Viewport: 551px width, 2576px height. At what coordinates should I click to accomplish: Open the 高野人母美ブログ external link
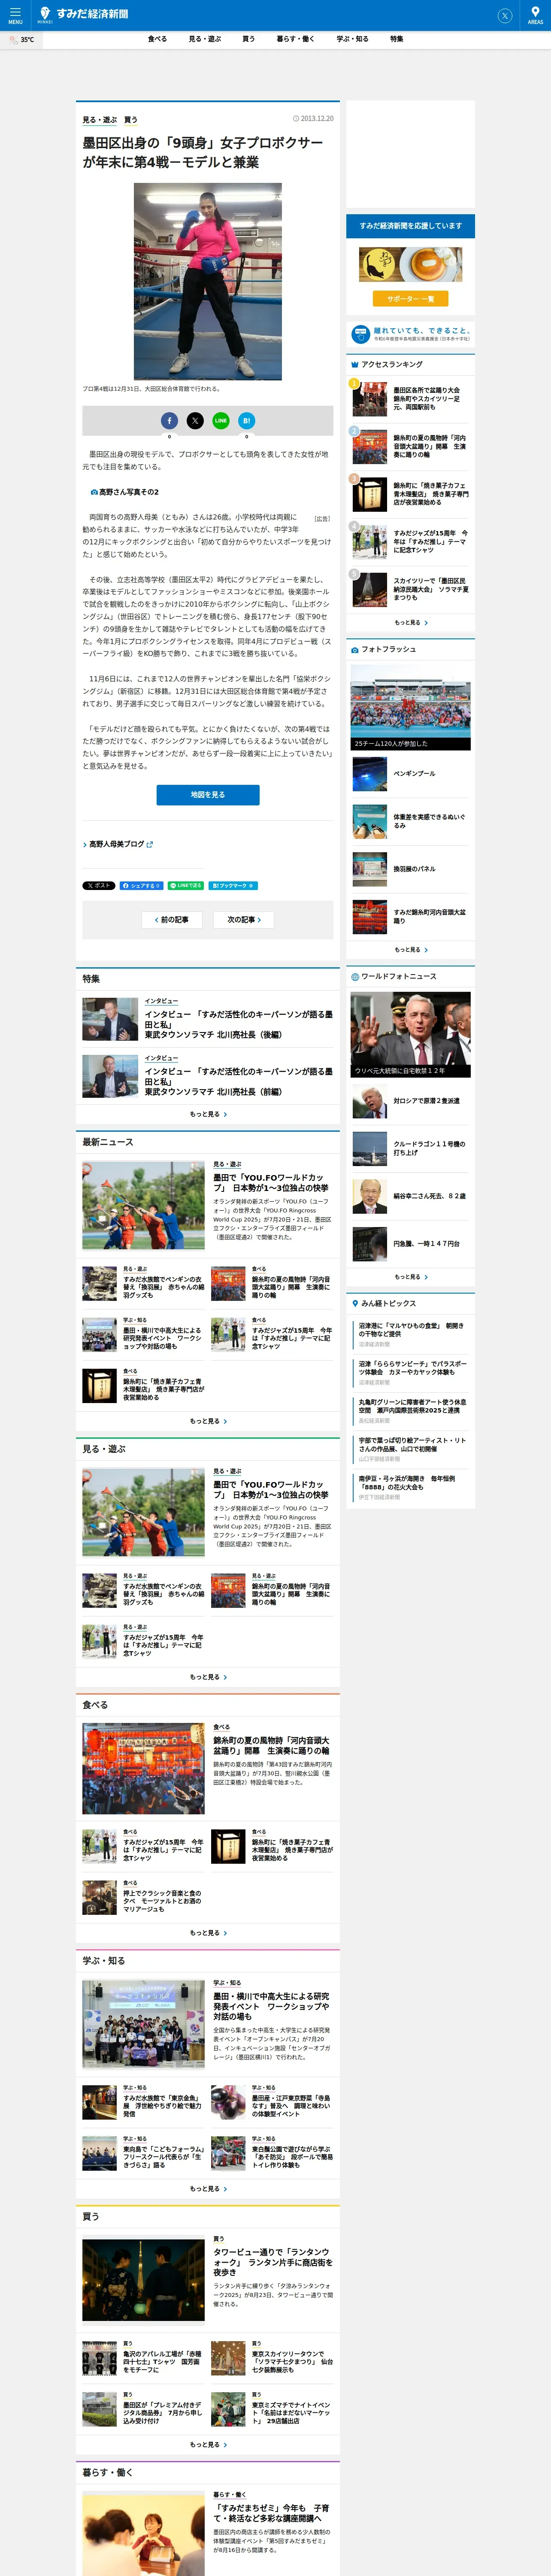click(120, 844)
